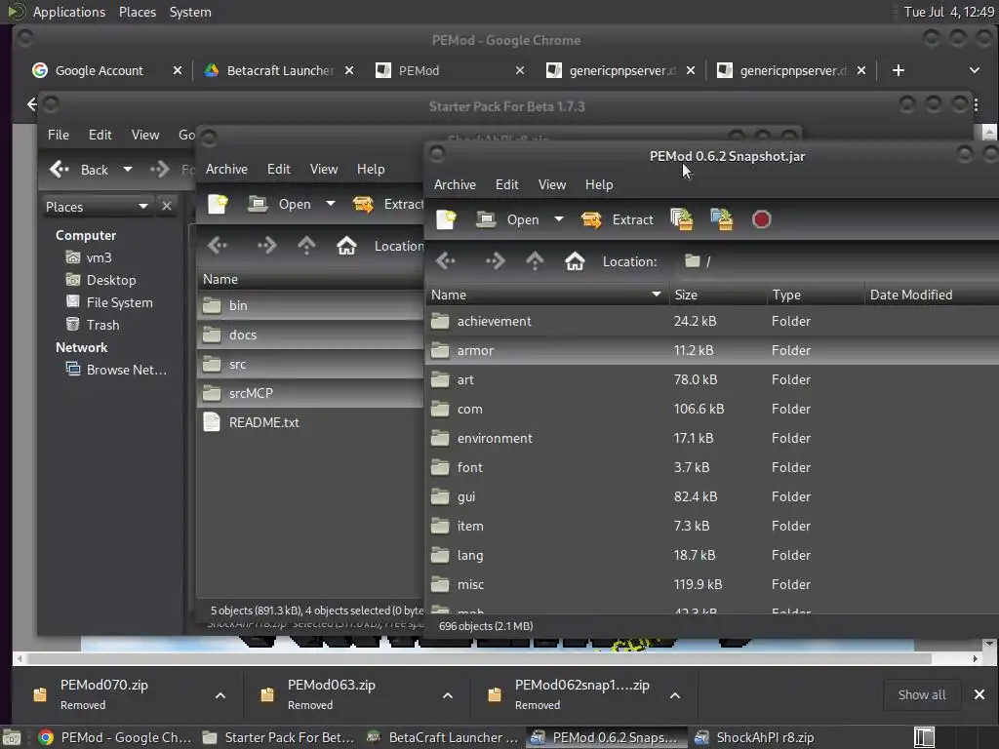Select the lang folder
The height and width of the screenshot is (749, 999).
tap(711, 555)
